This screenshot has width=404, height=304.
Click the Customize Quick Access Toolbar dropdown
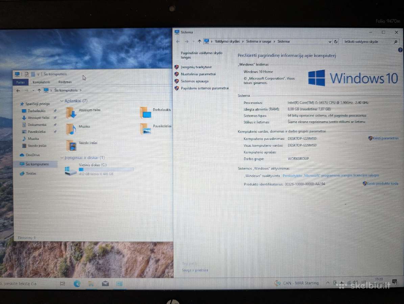pos(38,74)
